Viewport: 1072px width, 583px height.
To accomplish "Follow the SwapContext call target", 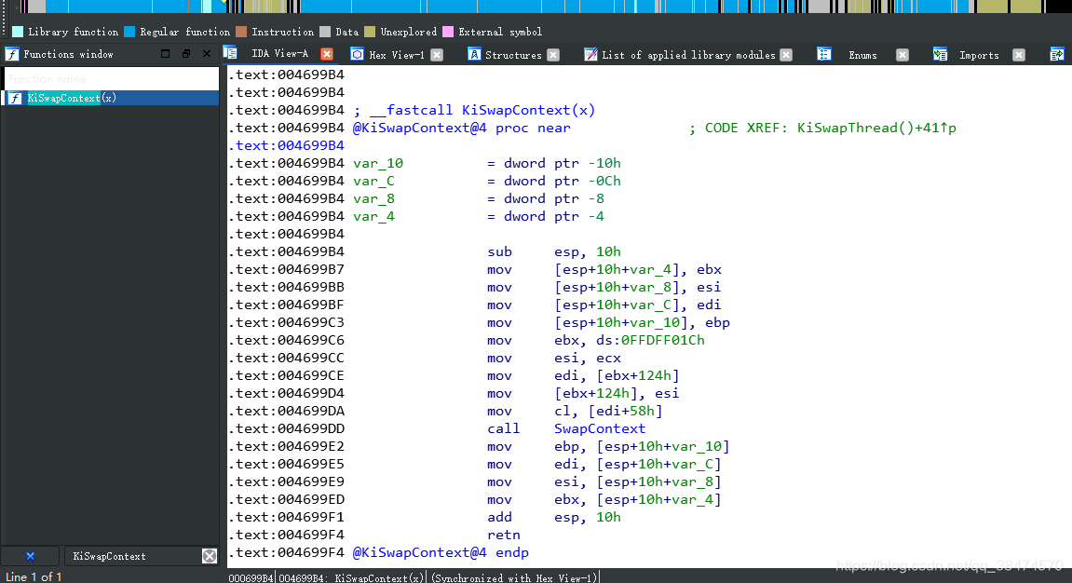I will coord(600,428).
